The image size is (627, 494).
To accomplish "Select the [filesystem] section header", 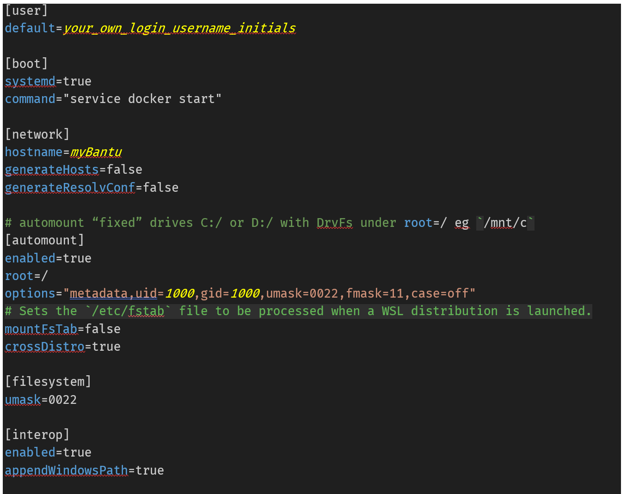I will (48, 381).
